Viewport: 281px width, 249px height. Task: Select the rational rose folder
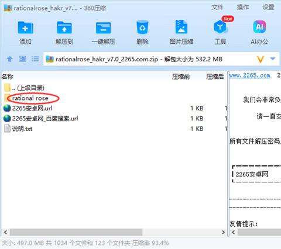click(x=30, y=98)
